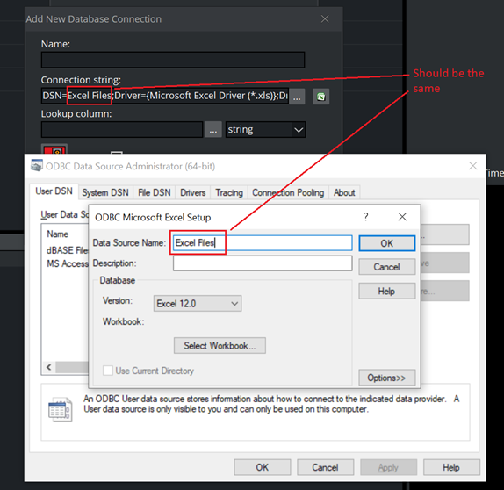Confirm Excel Setup with the OK button

click(x=386, y=243)
